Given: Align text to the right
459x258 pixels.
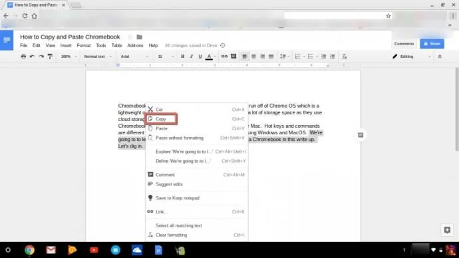Looking at the screenshot, I should 263,57.
